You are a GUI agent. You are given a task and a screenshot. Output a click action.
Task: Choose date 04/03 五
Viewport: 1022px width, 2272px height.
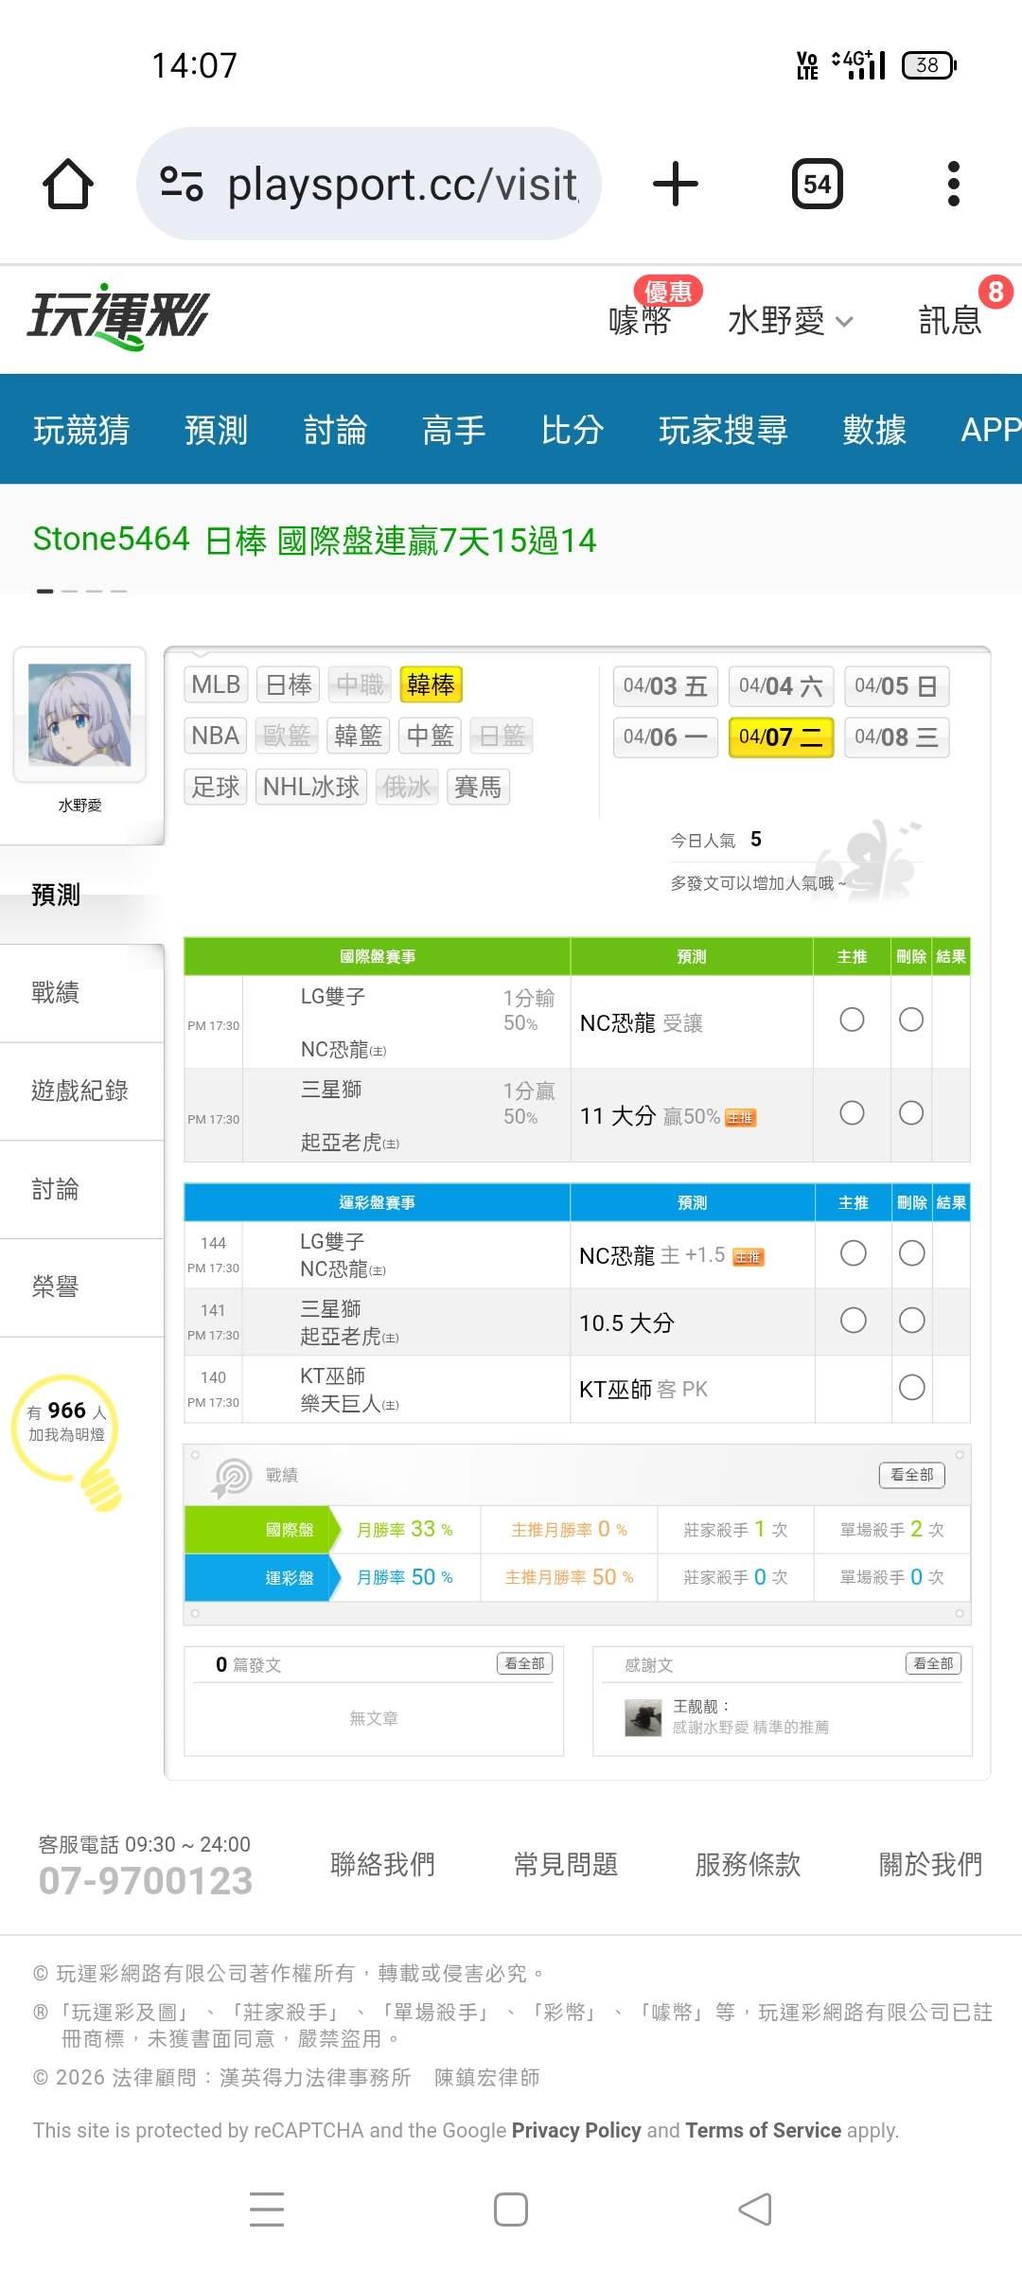[665, 686]
